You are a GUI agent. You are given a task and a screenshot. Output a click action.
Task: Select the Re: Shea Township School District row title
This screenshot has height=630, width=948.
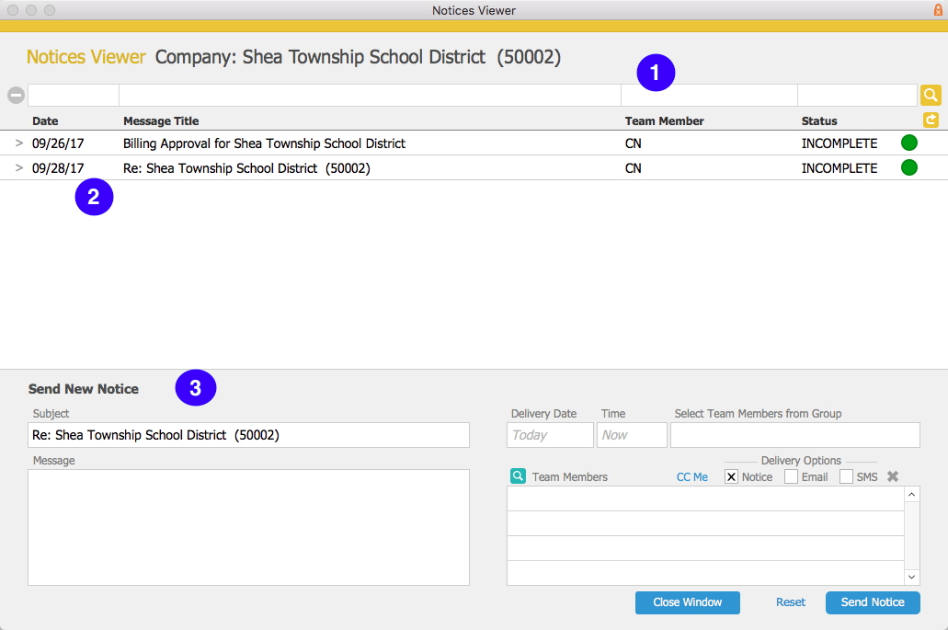tap(246, 168)
